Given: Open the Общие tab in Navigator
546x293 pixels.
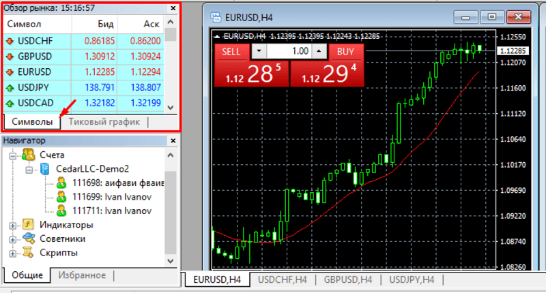Looking at the screenshot, I should click(x=27, y=275).
